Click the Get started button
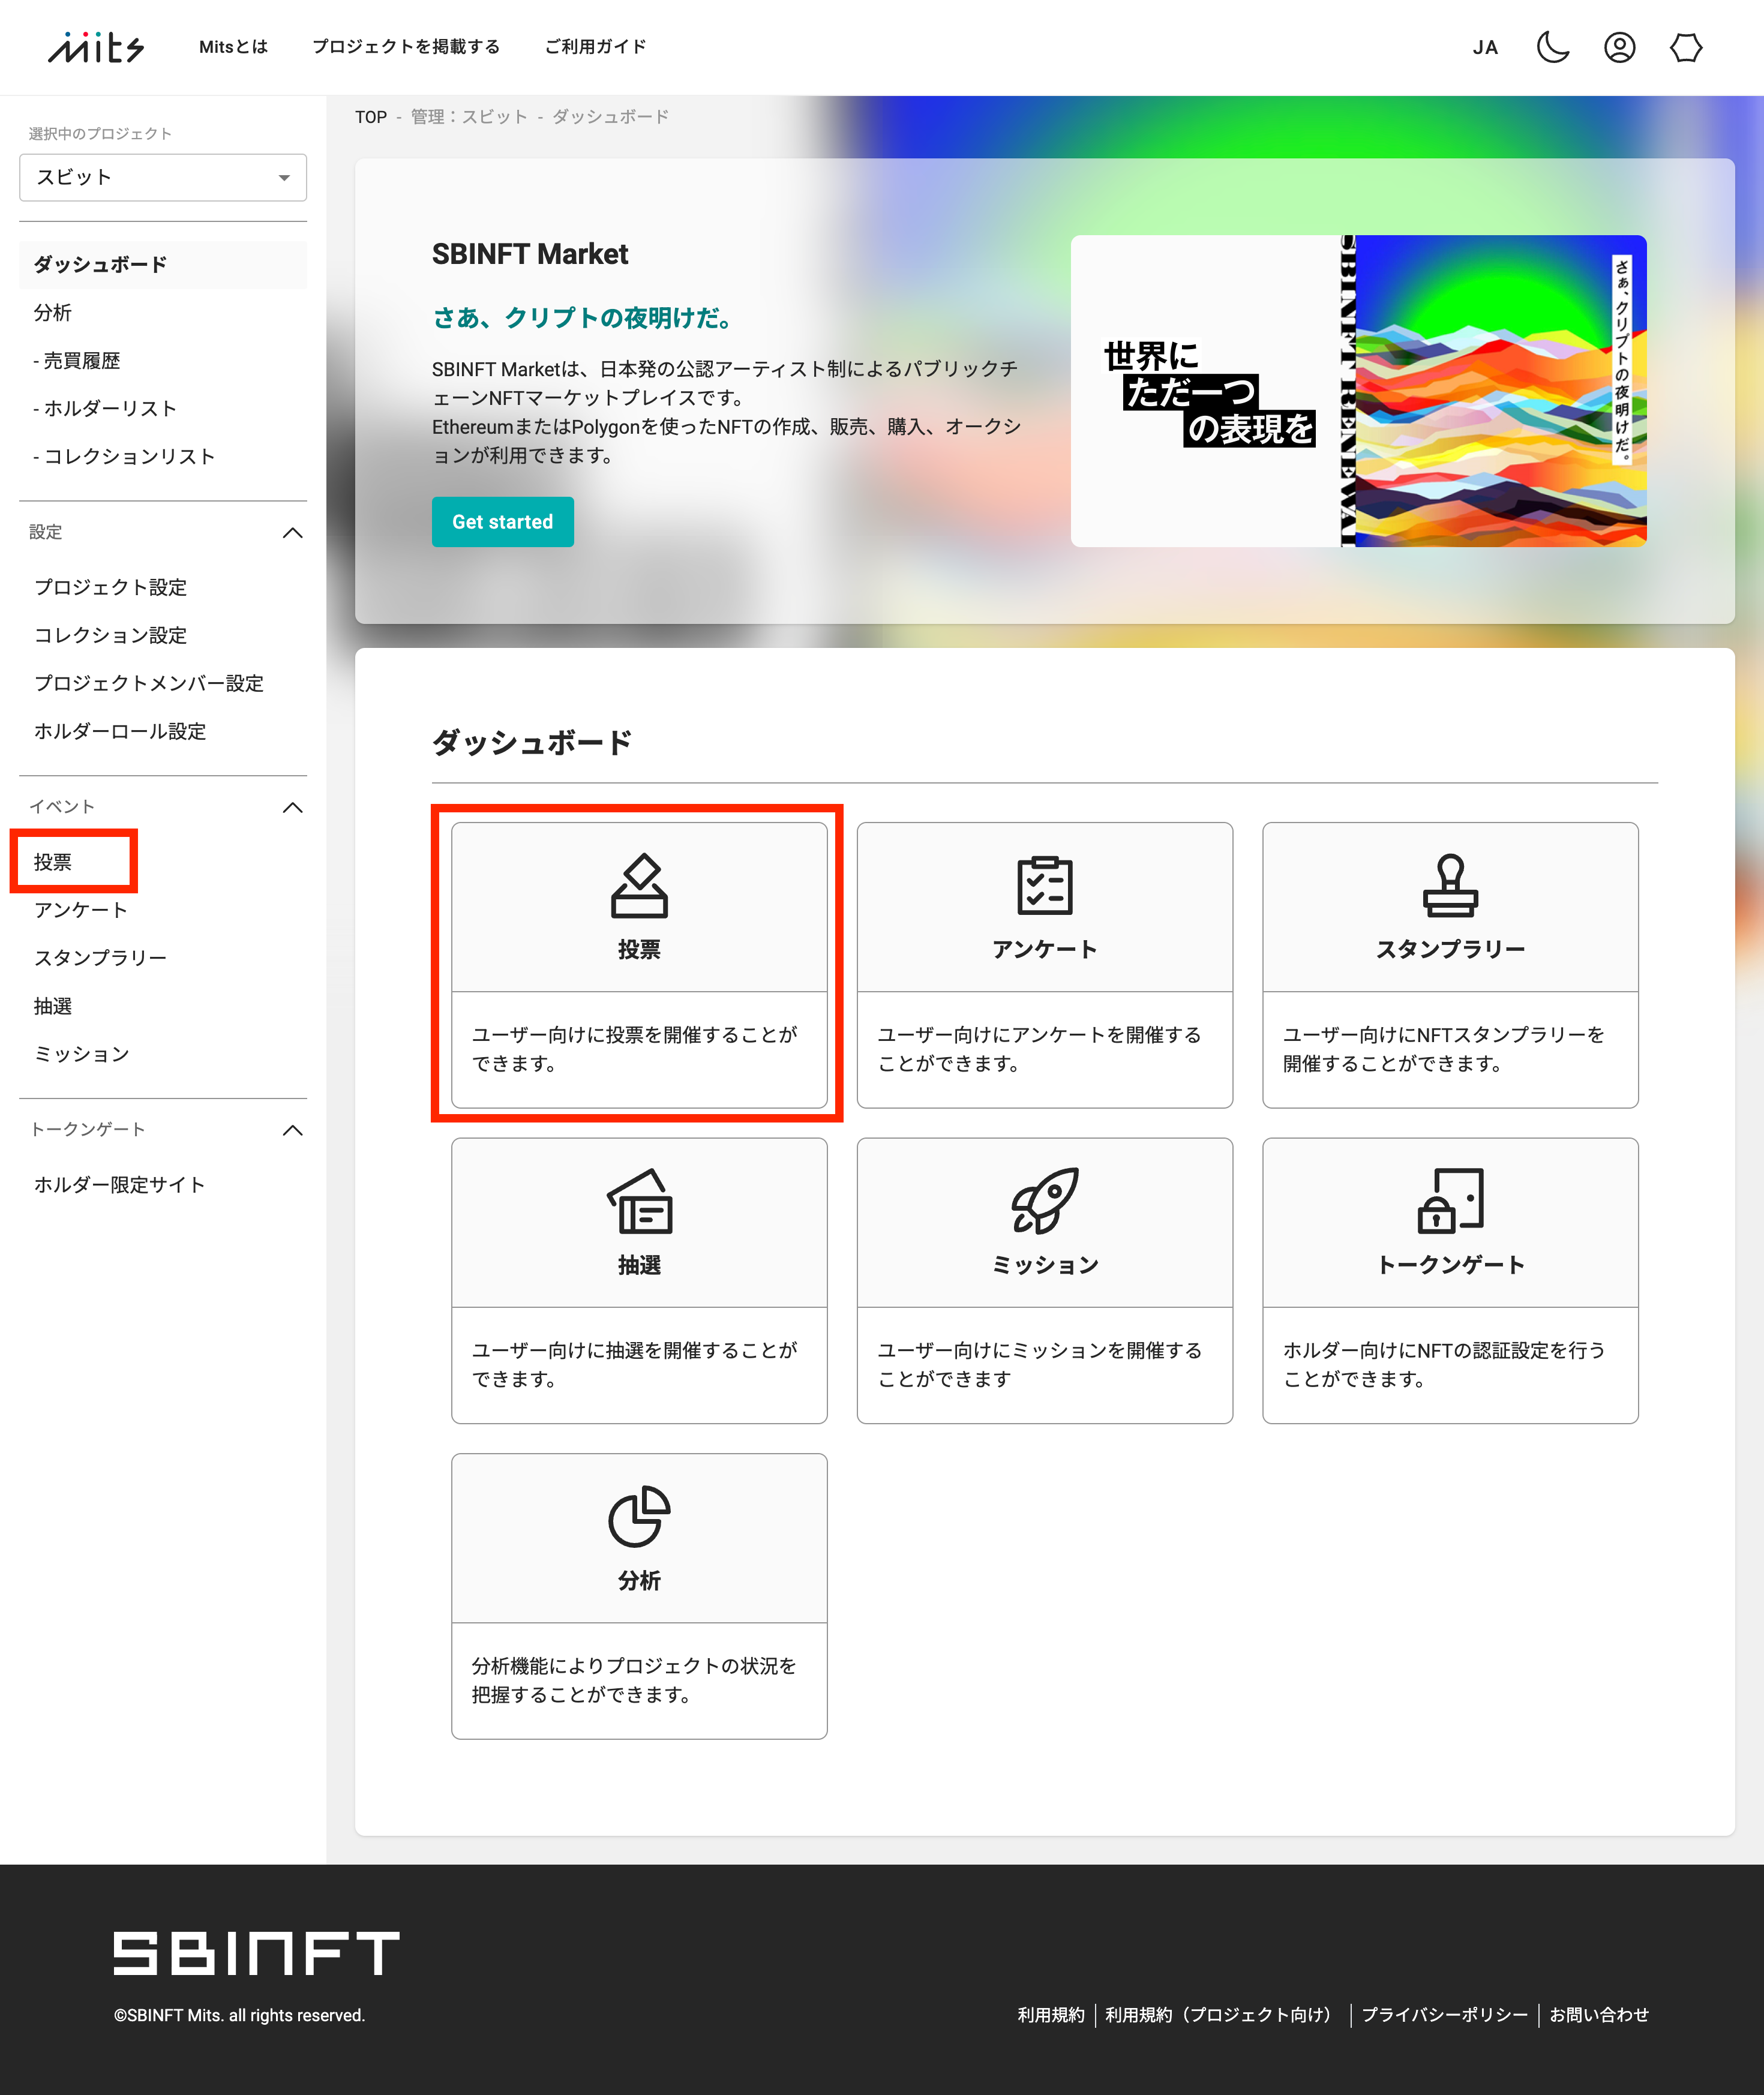This screenshot has height=2095, width=1764. 503,522
